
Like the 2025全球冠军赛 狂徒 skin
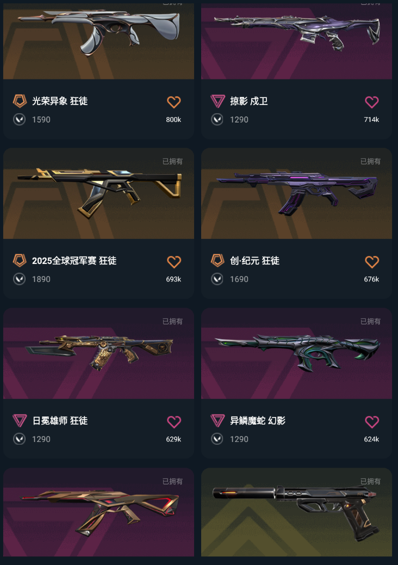[174, 262]
